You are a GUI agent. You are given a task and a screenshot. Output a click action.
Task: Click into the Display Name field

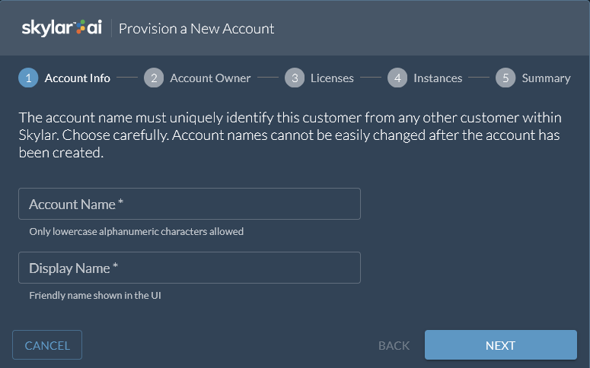coord(190,268)
